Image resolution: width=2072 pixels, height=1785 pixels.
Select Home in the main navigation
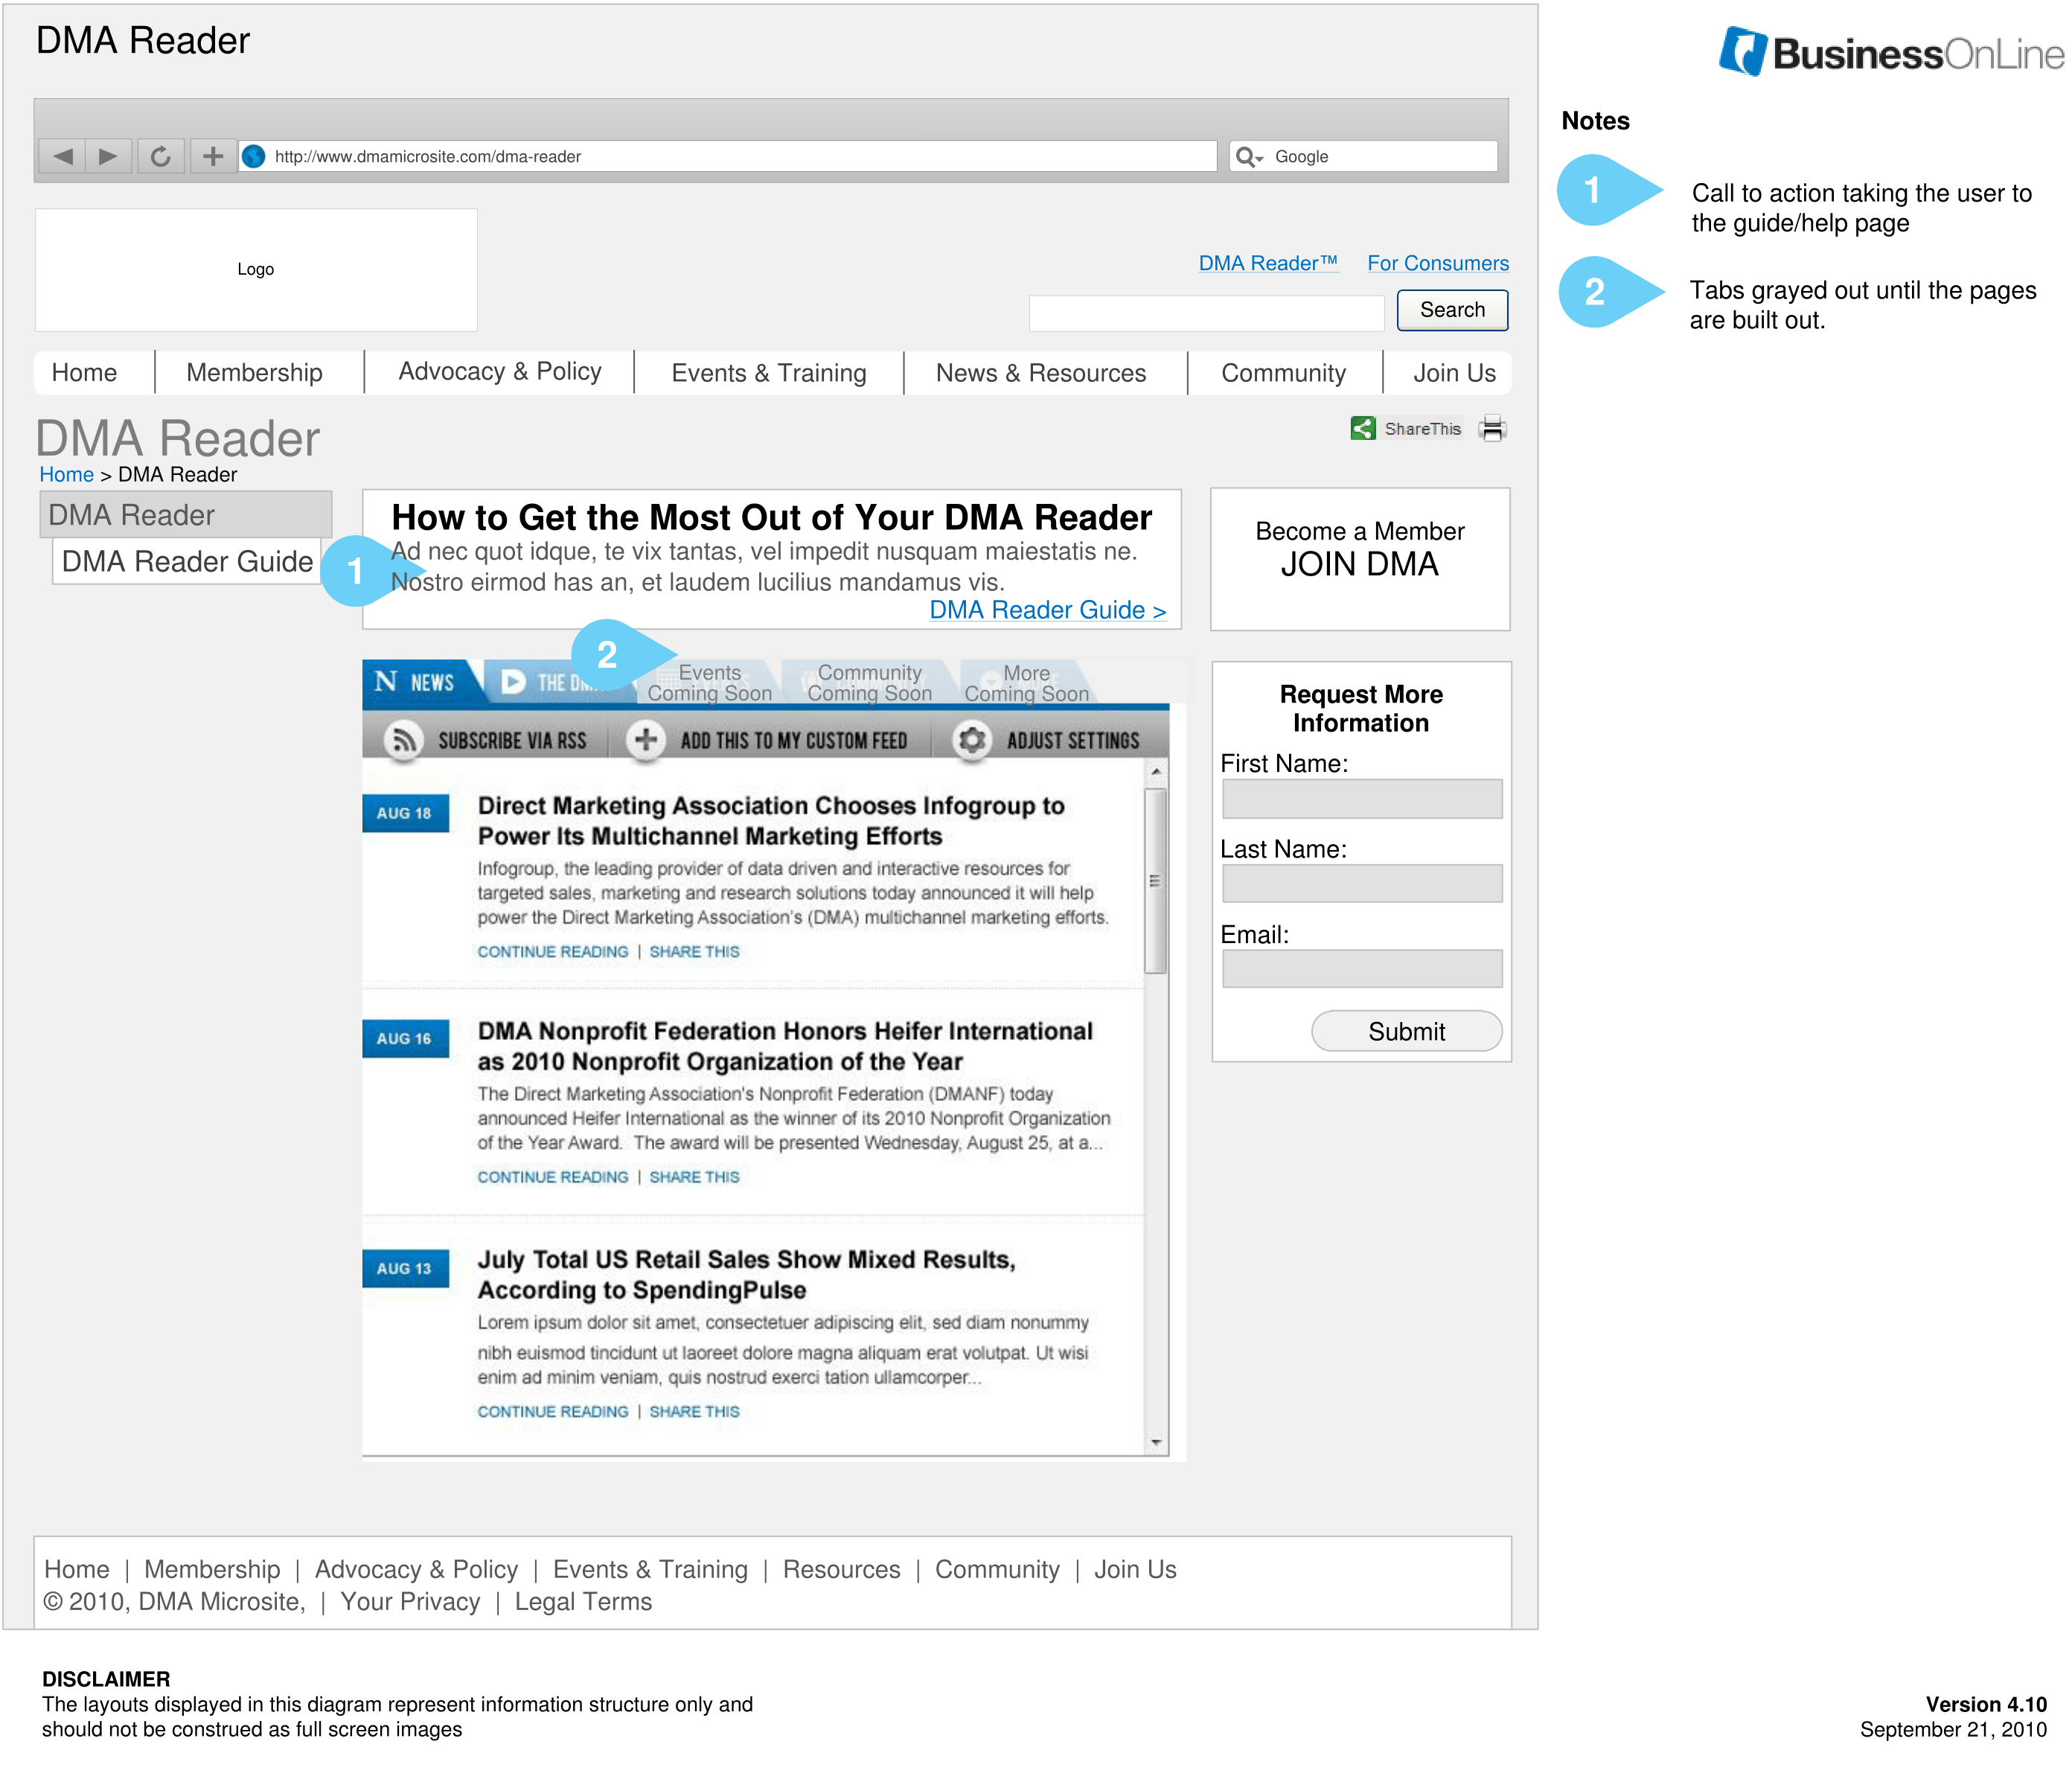84,373
